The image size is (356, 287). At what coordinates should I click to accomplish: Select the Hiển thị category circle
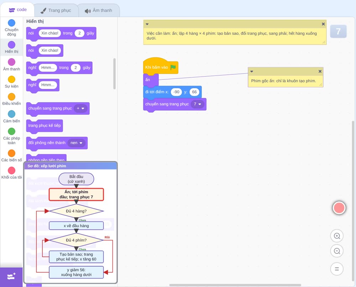(12, 45)
